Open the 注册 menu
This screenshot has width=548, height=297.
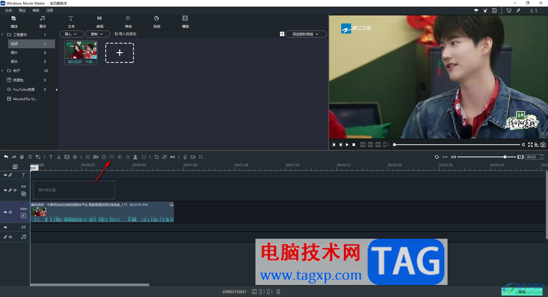(50, 11)
